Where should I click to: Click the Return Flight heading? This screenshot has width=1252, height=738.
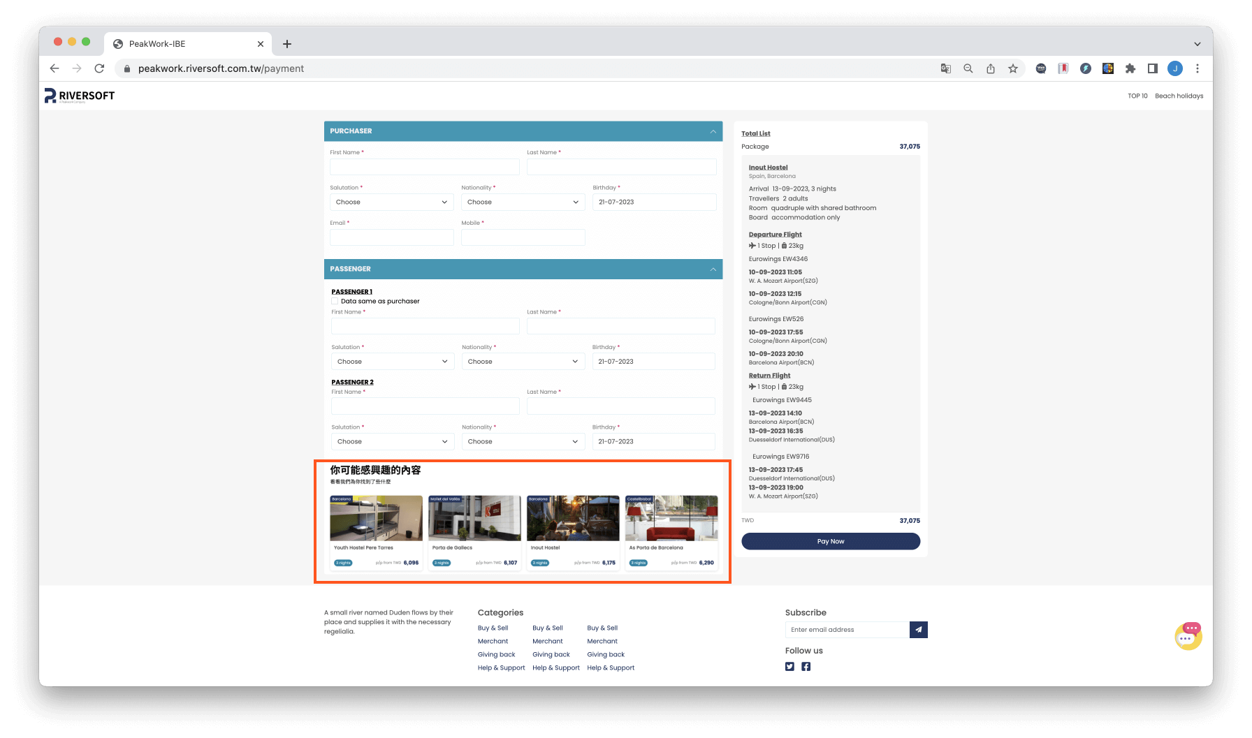coord(769,376)
